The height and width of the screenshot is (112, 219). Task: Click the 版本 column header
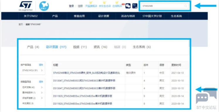[x=146, y=65]
